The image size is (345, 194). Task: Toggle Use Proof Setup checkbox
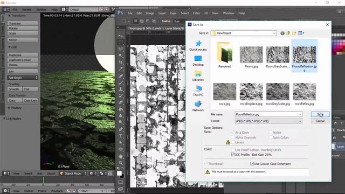coord(233,150)
